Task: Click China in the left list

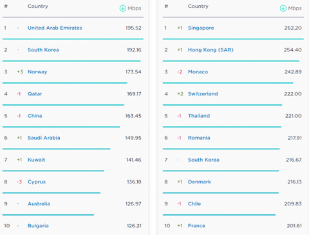Action: (x=35, y=116)
